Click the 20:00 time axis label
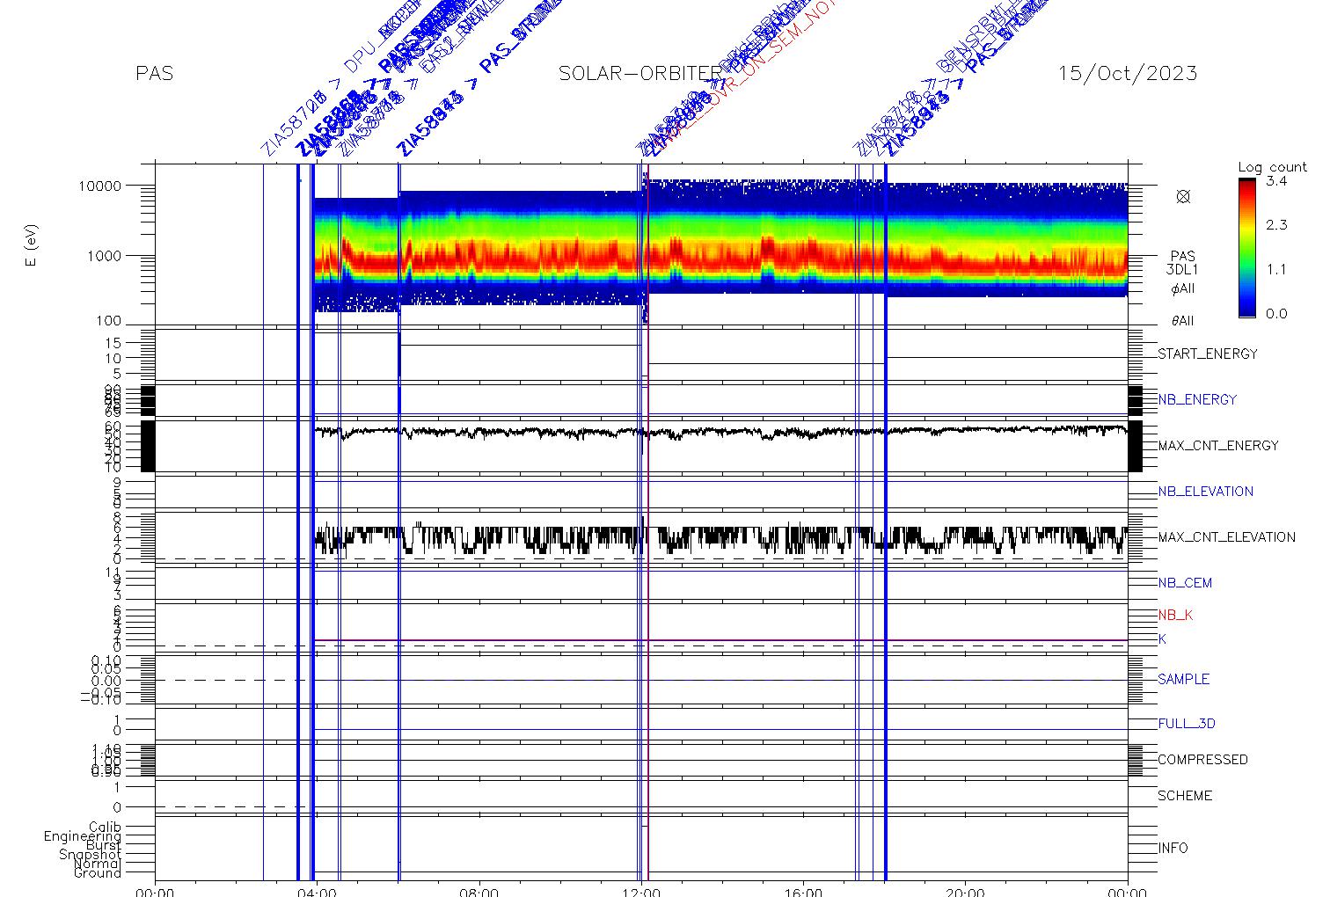Viewport: 1330px width, 897px height. click(966, 892)
